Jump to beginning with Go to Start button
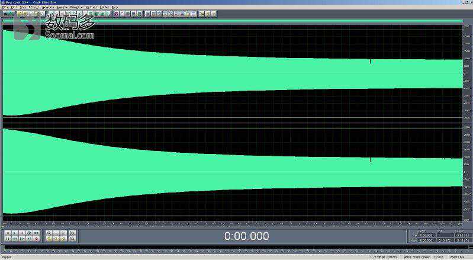 pos(7,239)
